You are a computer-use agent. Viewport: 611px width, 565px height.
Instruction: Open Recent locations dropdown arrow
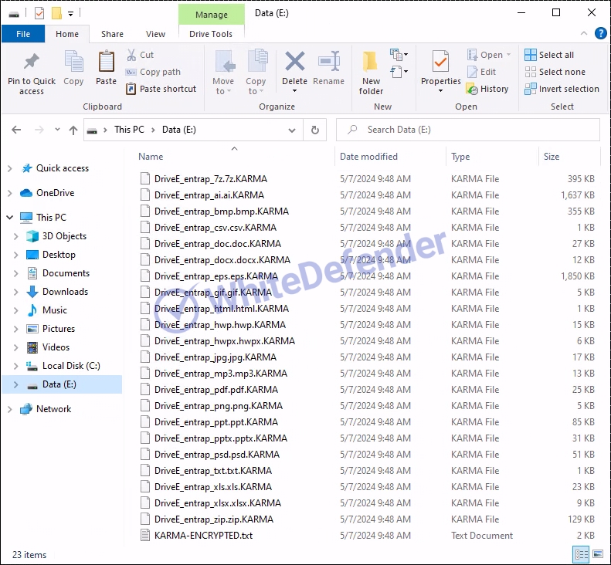tap(57, 129)
